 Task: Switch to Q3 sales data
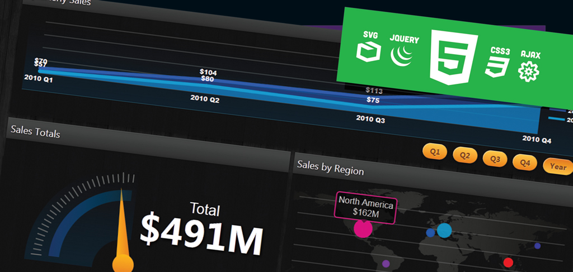[495, 159]
